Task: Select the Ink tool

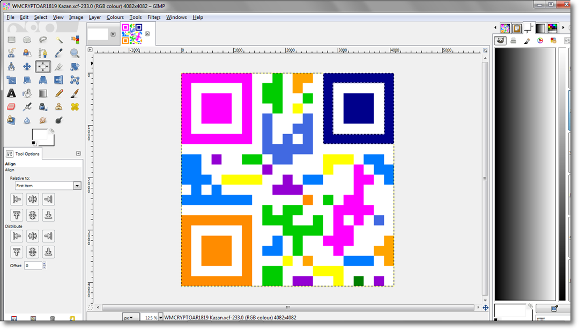Action: [x=43, y=107]
